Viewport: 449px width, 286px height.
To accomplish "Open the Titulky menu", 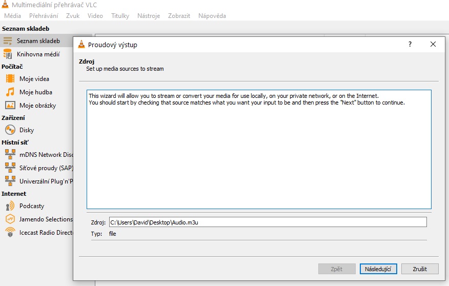I will (120, 16).
